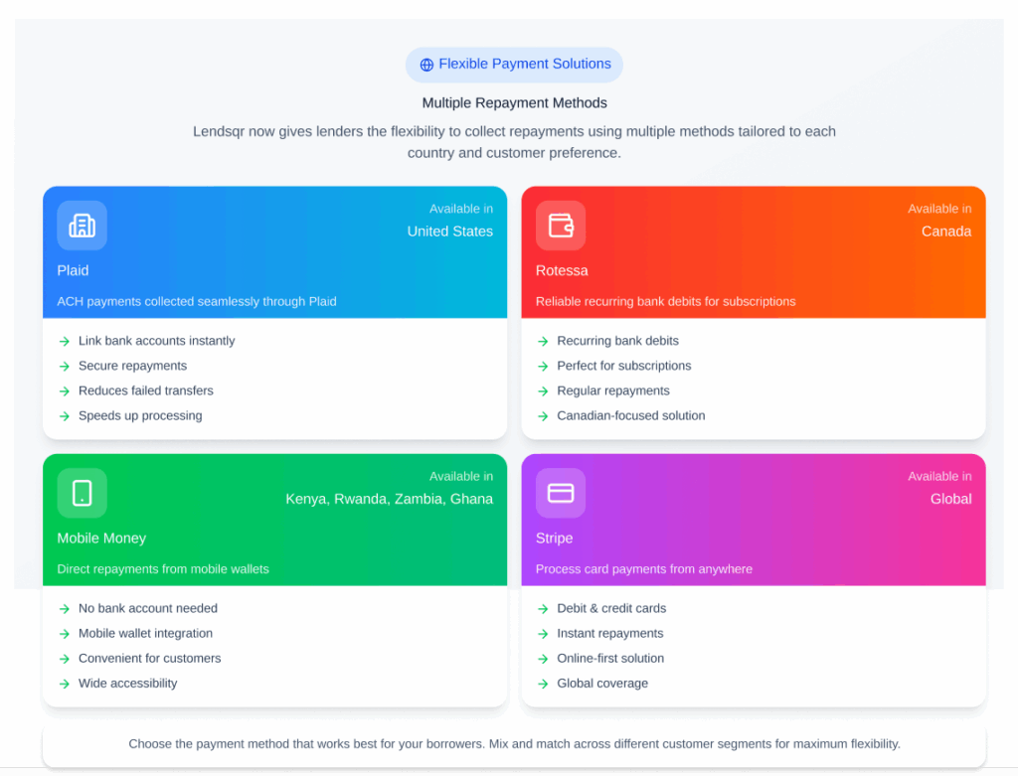Click the United States availability label
This screenshot has height=776, width=1018.
(449, 232)
